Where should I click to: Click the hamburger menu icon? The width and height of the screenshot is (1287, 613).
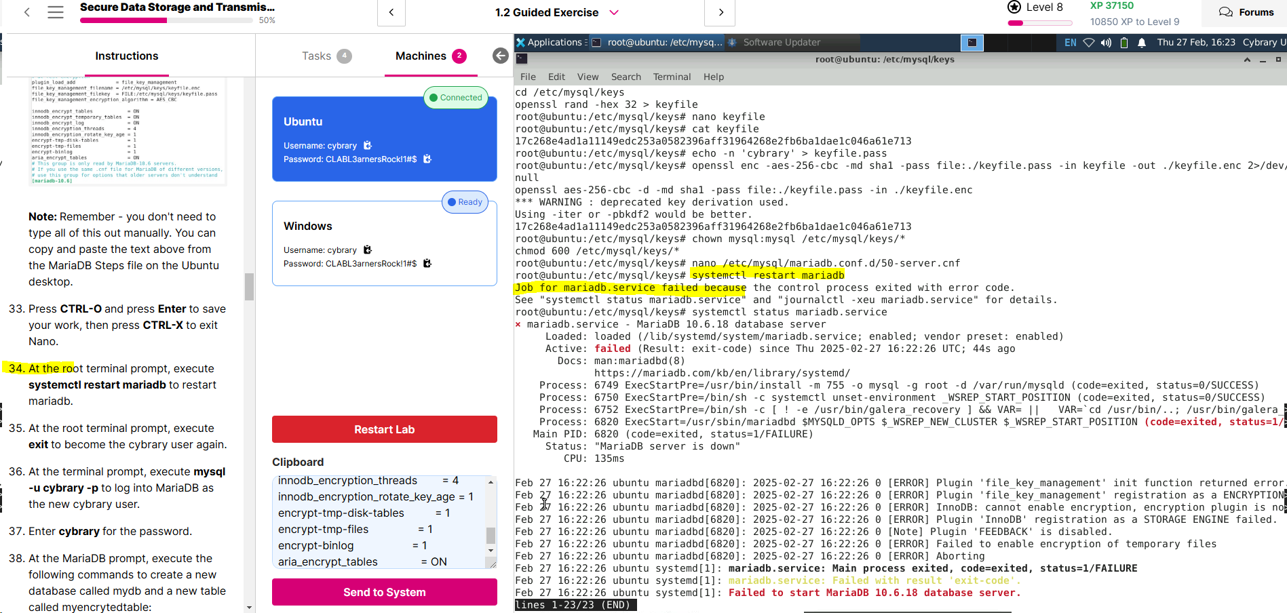(x=56, y=12)
